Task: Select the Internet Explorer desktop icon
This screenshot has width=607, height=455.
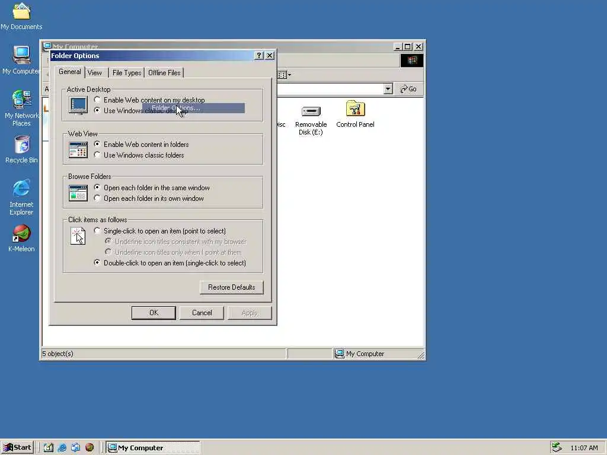Action: (x=21, y=197)
